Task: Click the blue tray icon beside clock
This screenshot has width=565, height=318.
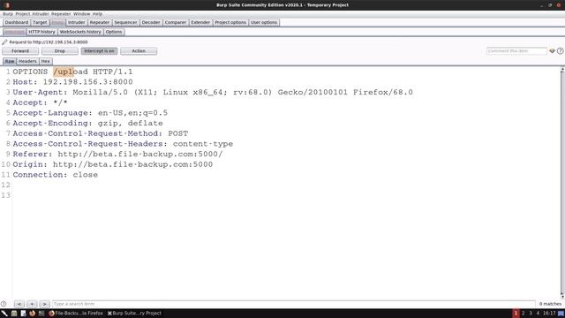Action: [x=561, y=314]
